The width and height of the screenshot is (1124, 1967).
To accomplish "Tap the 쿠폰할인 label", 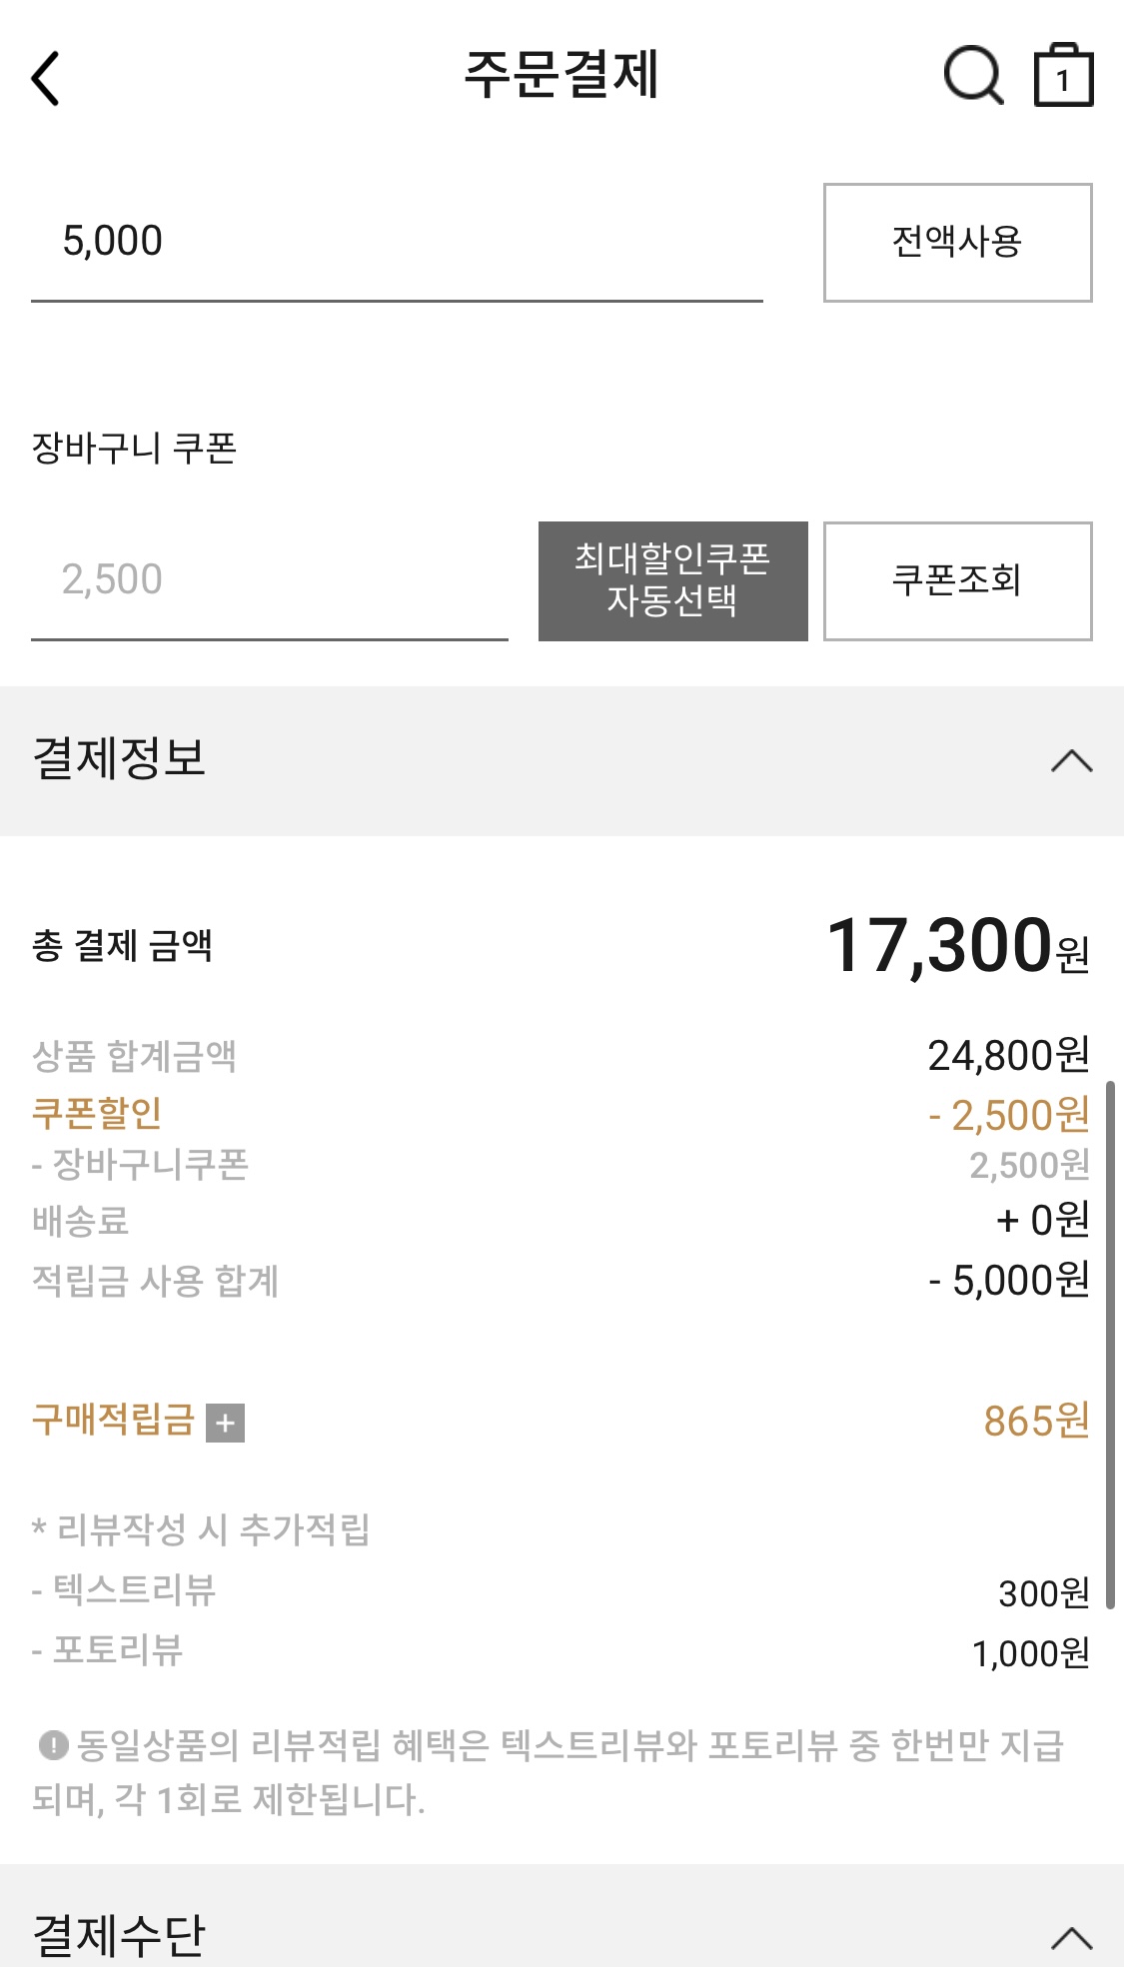I will [97, 1113].
